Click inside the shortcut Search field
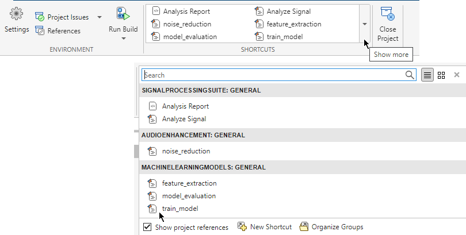Image resolution: width=466 pixels, height=235 pixels. 270,75
